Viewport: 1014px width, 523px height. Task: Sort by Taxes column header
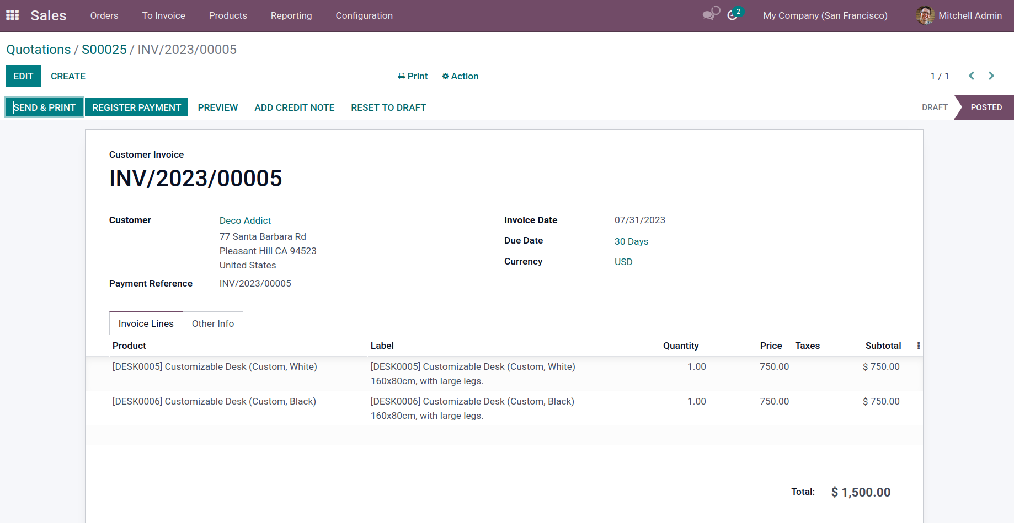coord(807,346)
